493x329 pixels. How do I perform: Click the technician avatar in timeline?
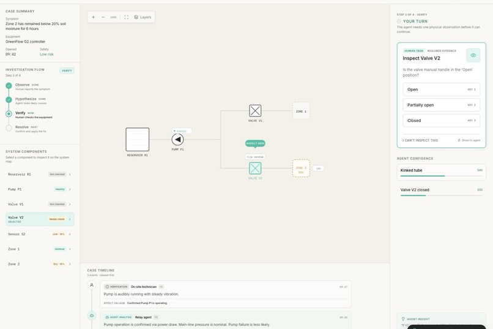click(92, 285)
